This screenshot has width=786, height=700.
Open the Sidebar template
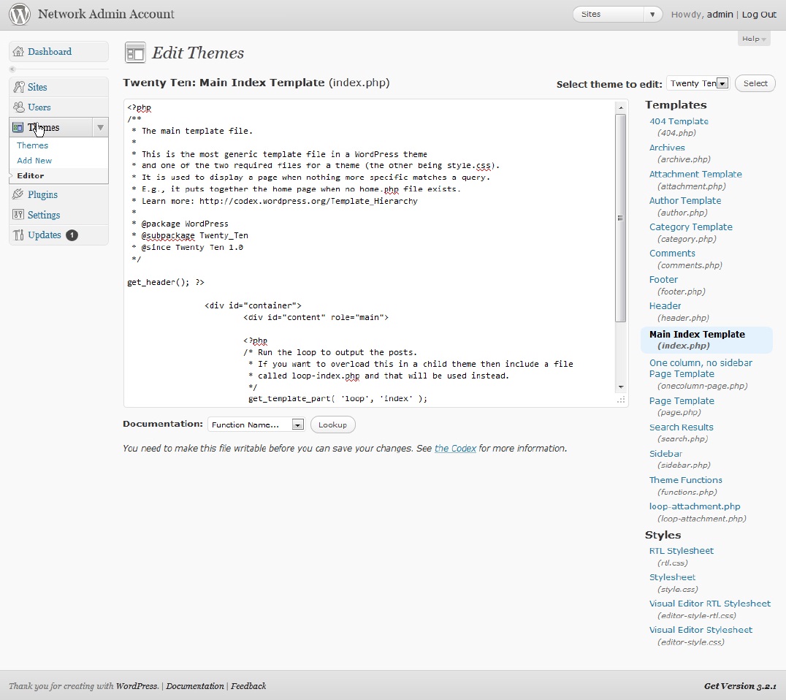[665, 453]
